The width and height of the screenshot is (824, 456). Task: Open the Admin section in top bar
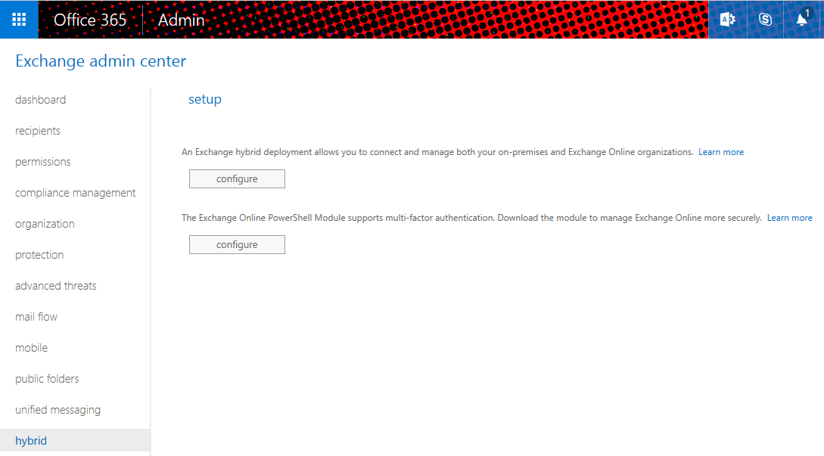181,20
